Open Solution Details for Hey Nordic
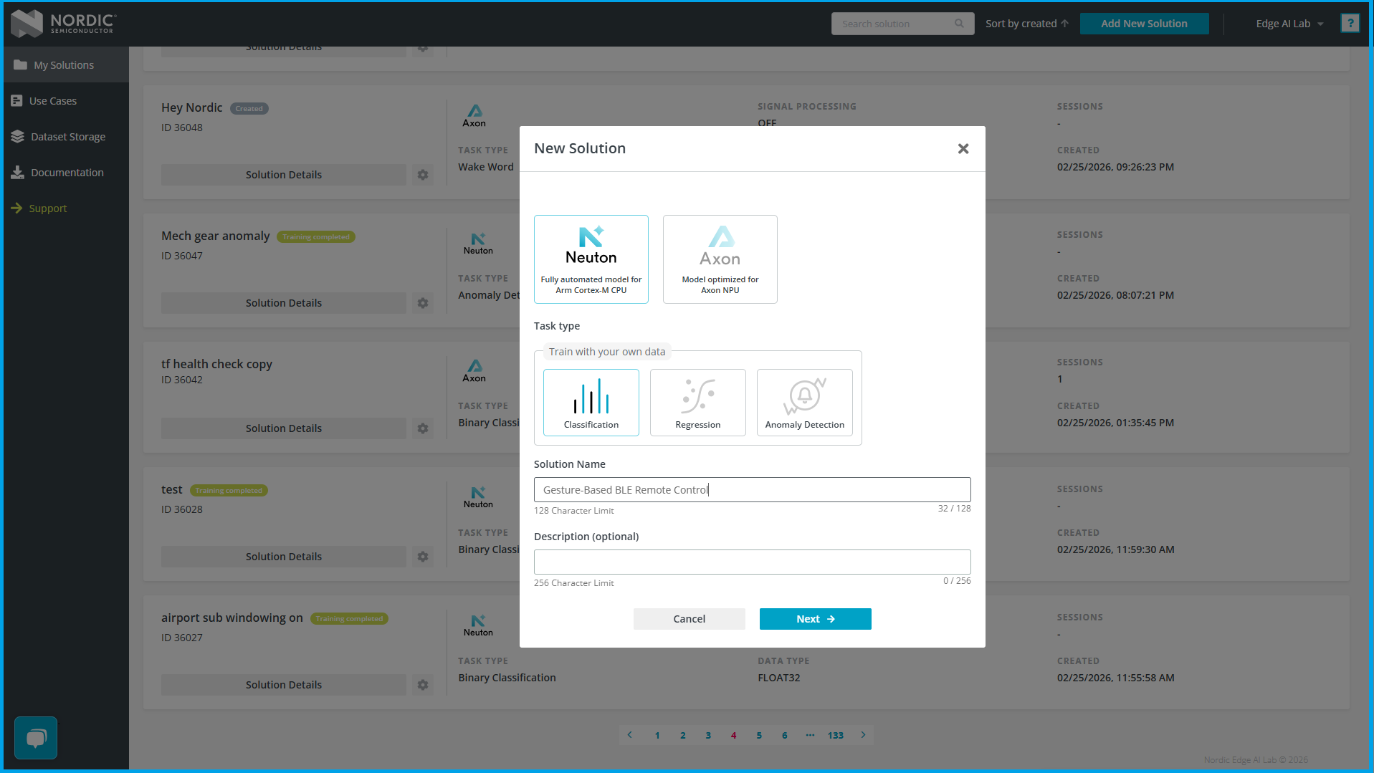The width and height of the screenshot is (1374, 773). pos(284,175)
